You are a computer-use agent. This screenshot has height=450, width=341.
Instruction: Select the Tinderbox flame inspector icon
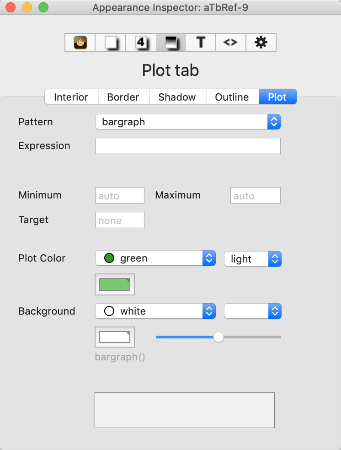(80, 43)
